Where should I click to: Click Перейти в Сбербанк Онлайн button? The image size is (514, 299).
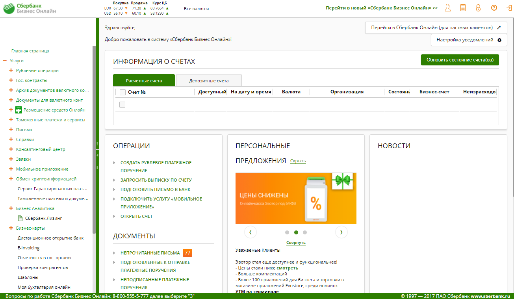436,28
